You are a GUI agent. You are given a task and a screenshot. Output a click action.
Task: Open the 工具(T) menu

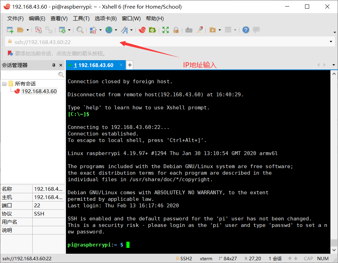coord(81,18)
